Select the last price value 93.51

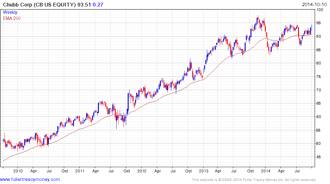84,5
